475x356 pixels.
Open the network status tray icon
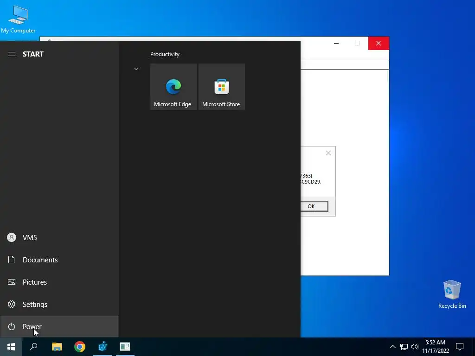tap(404, 347)
